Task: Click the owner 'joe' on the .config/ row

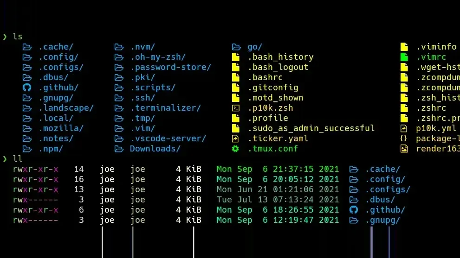Action: coord(107,179)
